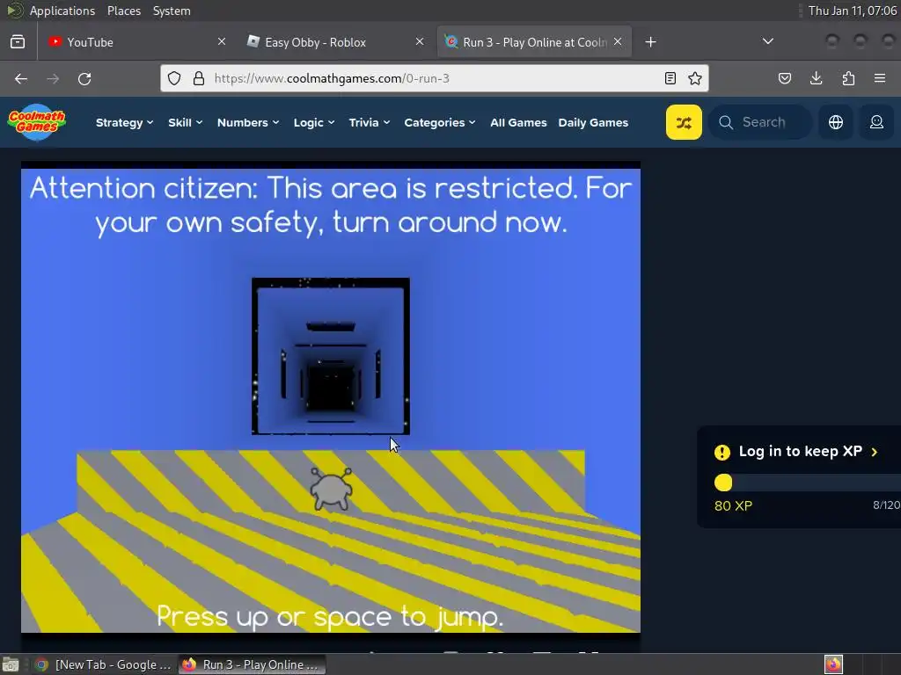Switch to the YouTube tab
Screen dimensions: 901x675
coord(138,42)
